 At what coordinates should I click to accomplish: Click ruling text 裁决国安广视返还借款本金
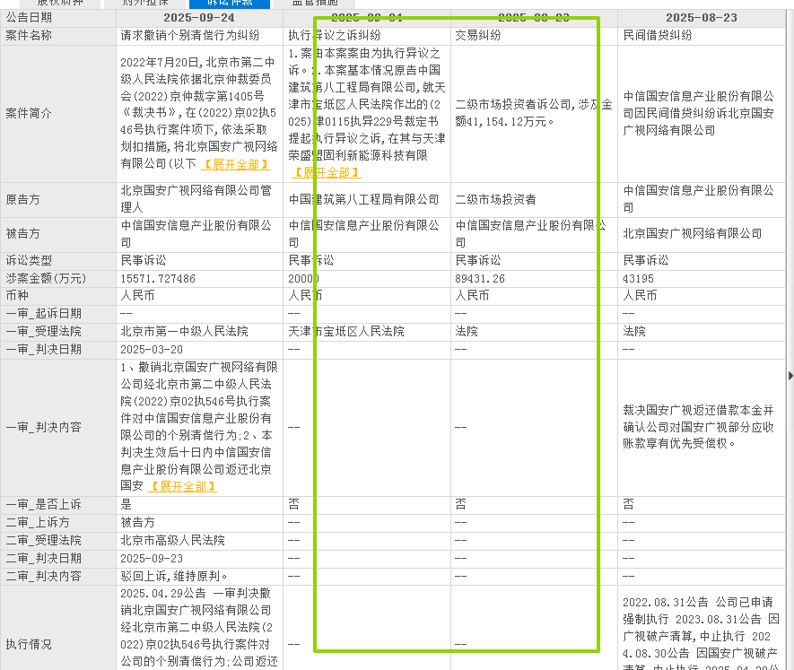(x=699, y=427)
